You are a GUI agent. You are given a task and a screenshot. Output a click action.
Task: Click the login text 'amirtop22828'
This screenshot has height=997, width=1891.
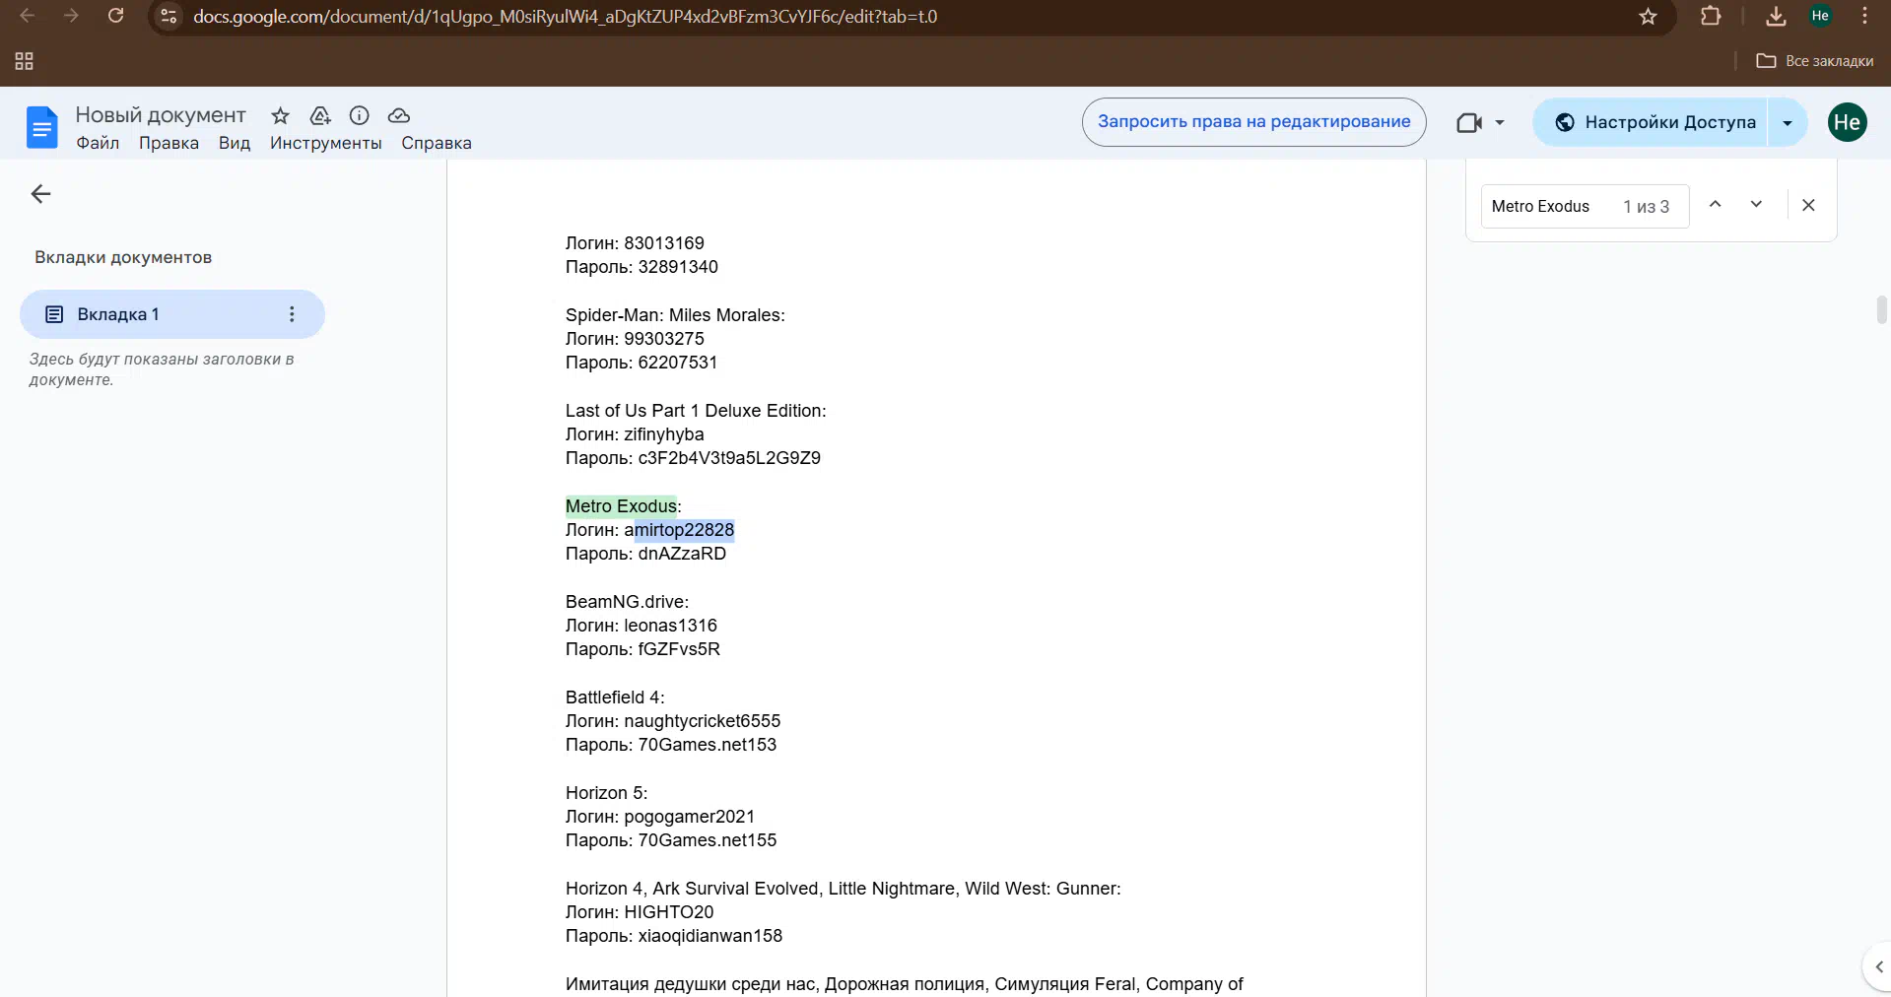point(679,530)
